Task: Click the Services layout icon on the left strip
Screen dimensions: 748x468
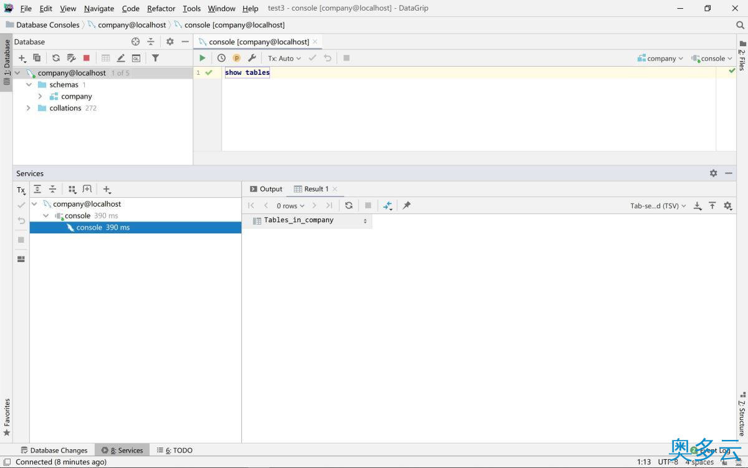Action: pos(21,259)
